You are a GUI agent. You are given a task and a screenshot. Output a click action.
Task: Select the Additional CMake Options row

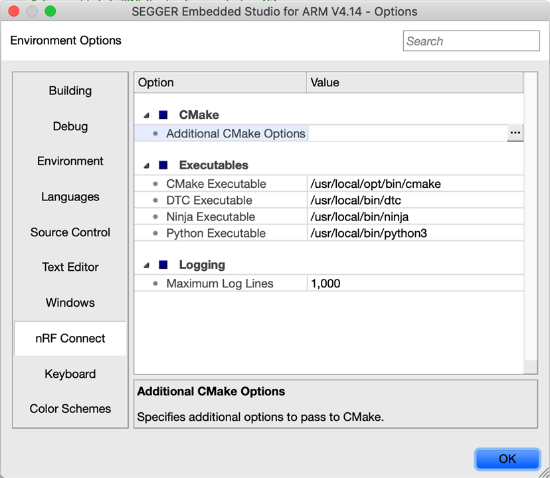click(x=329, y=133)
